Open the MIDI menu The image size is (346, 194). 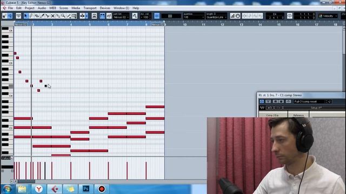(52, 8)
